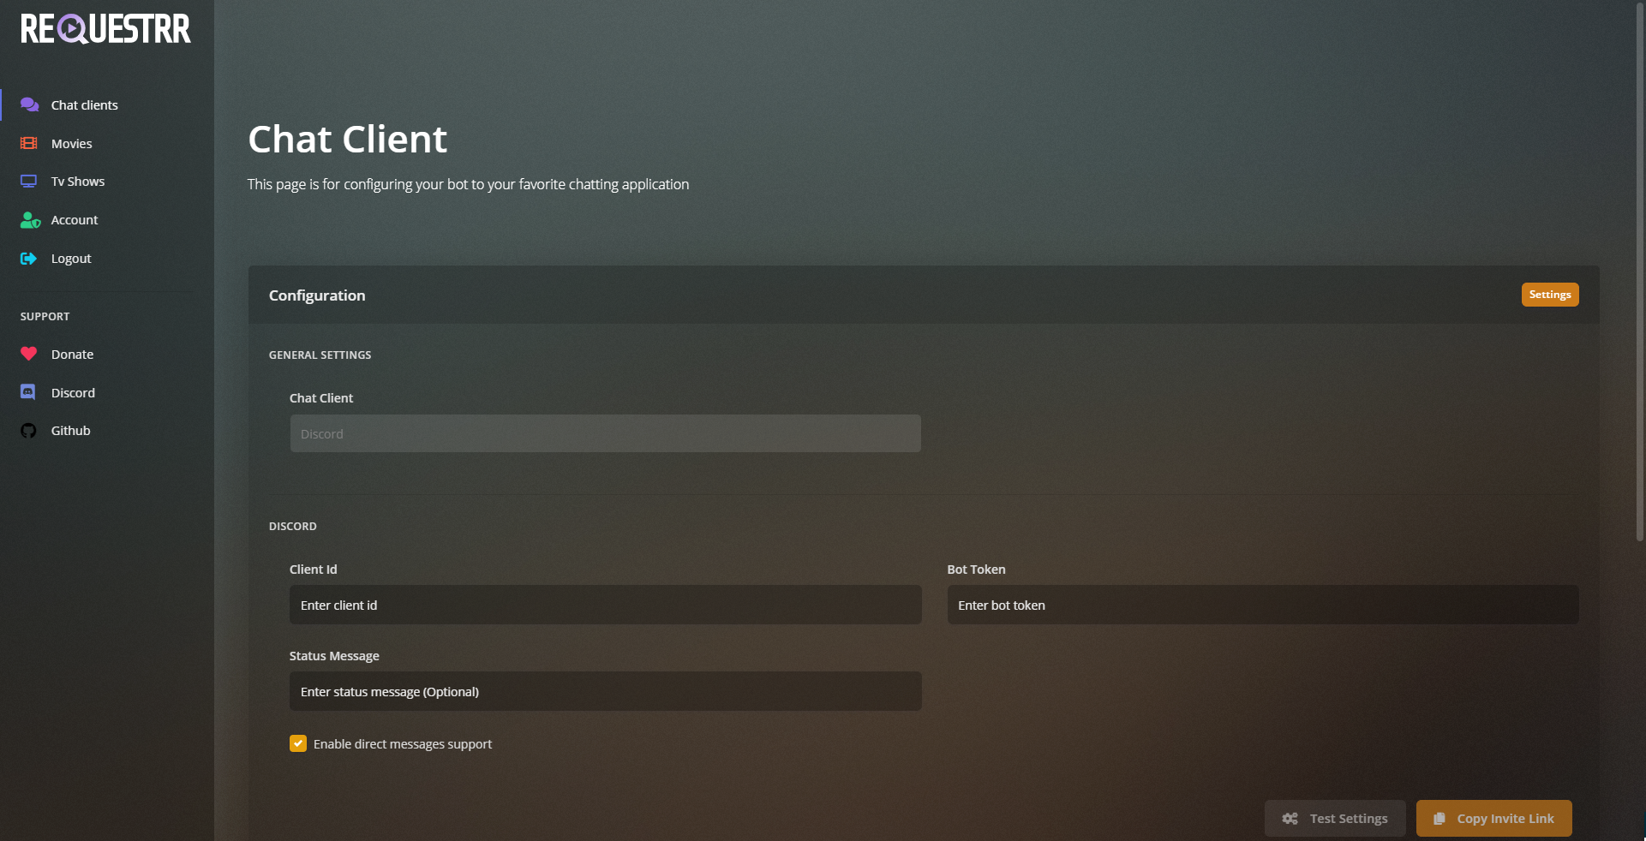The height and width of the screenshot is (841, 1646).
Task: Click the red heart Donate icon
Action: tap(29, 354)
